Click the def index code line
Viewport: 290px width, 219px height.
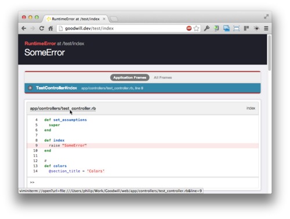[x=55, y=141]
